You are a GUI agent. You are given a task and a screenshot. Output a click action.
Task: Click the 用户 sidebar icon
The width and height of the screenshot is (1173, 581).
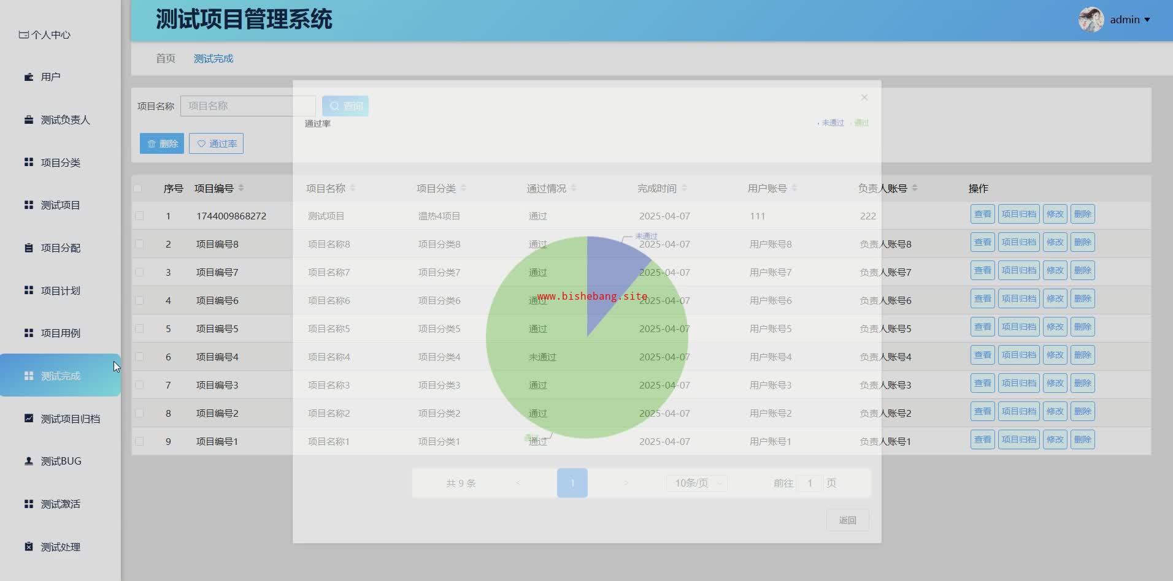pos(29,77)
